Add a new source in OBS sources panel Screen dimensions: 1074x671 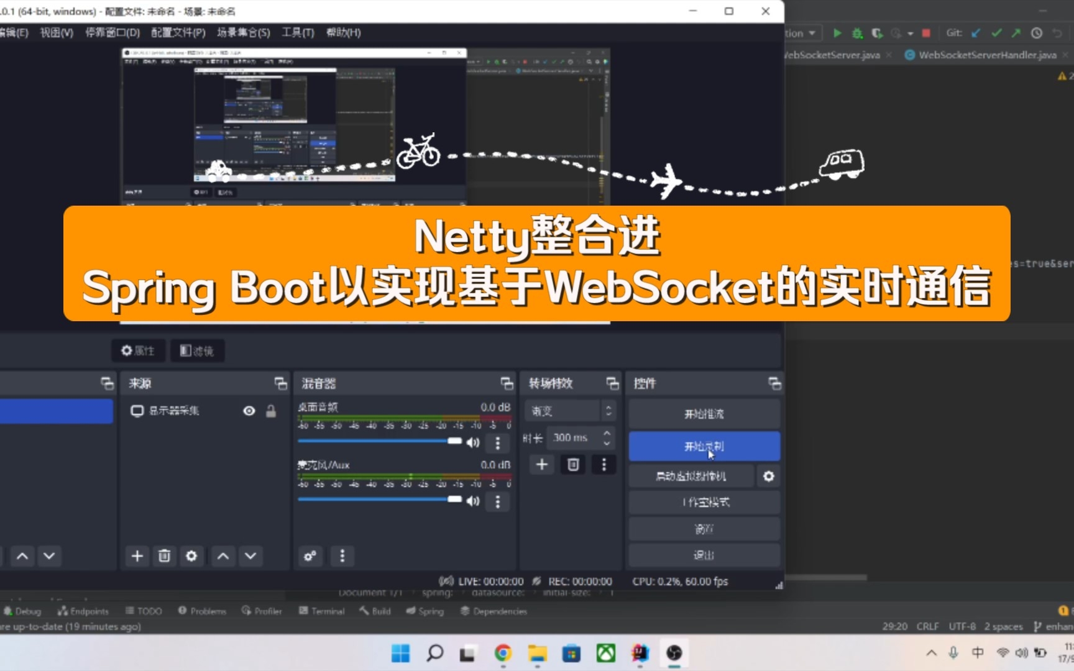(137, 556)
